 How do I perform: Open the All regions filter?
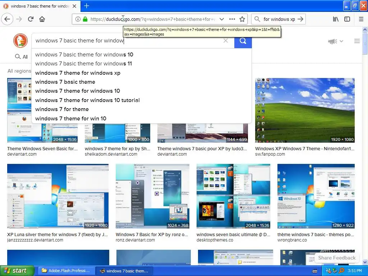point(19,71)
